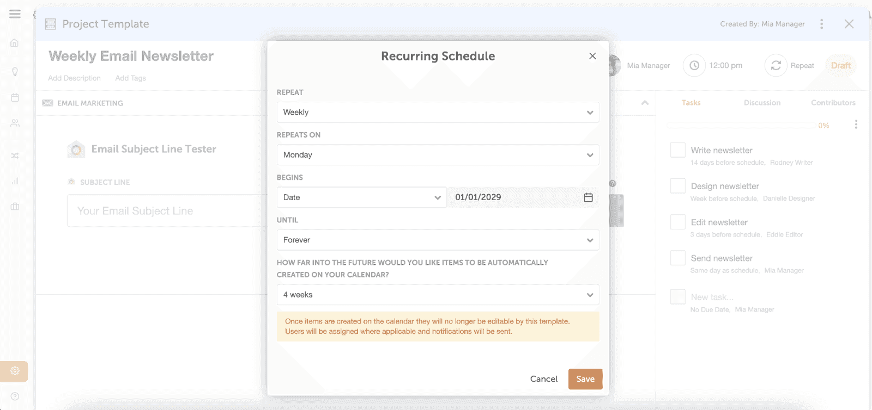Mark Send newsletter task as done
The image size is (872, 410).
click(677, 258)
